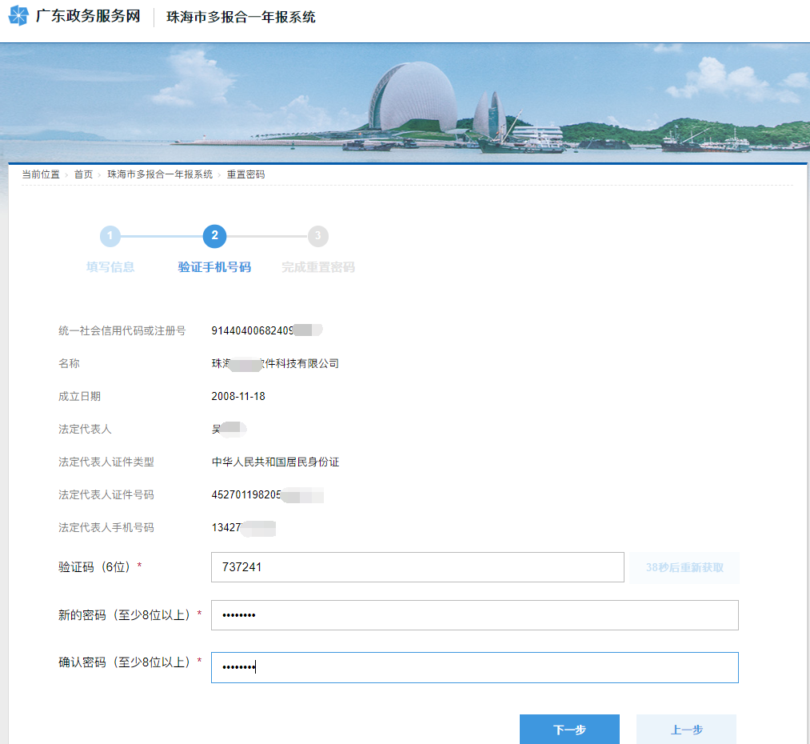Click 下一步 button
Screen dimensions: 810x744
(569, 730)
